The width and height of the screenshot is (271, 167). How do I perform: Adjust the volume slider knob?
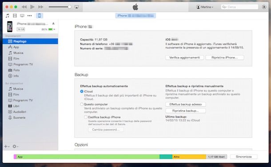[69, 7]
